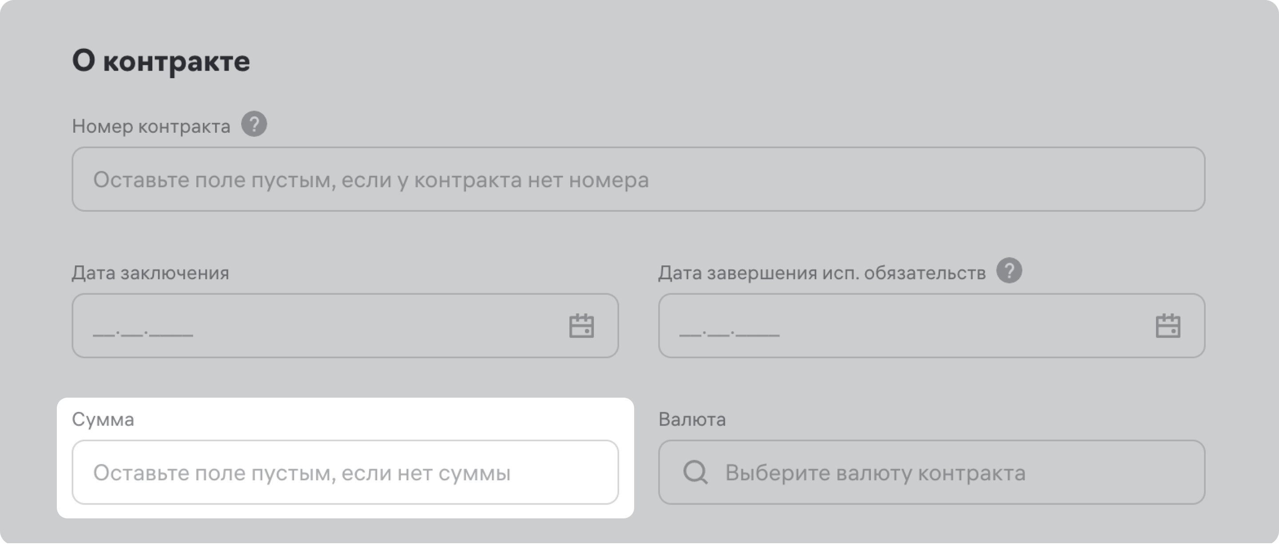This screenshot has width=1279, height=545.
Task: Click the help icon beside Номер контракта
Action: click(254, 124)
